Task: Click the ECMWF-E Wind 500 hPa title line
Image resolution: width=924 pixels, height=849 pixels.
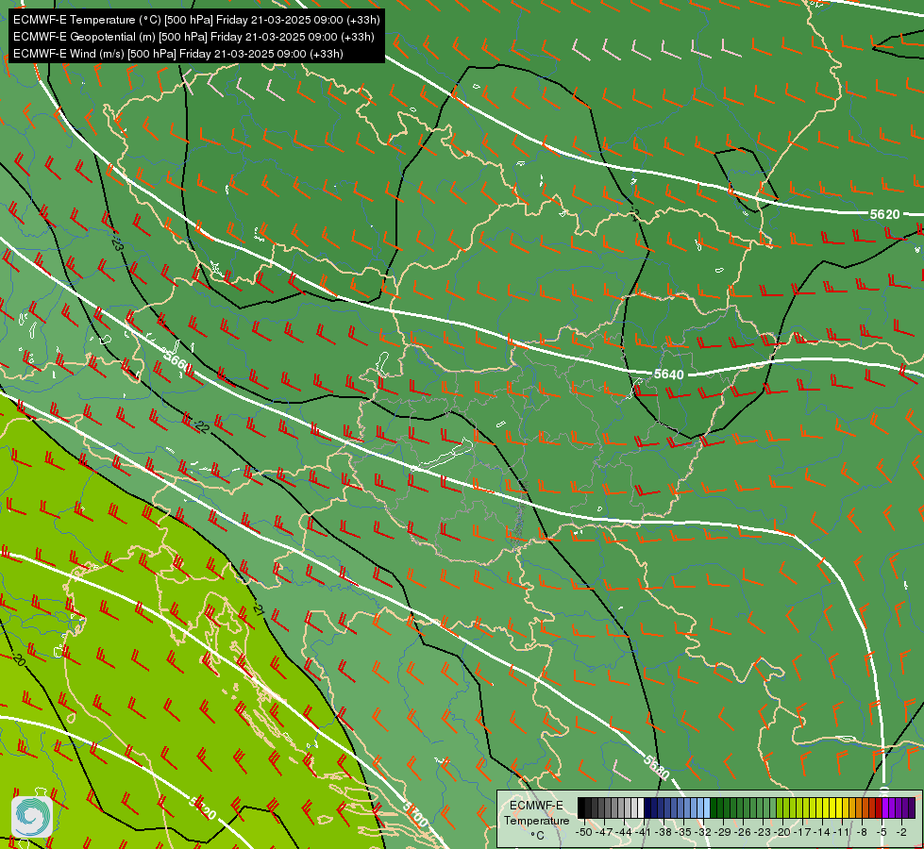Action: (x=178, y=54)
